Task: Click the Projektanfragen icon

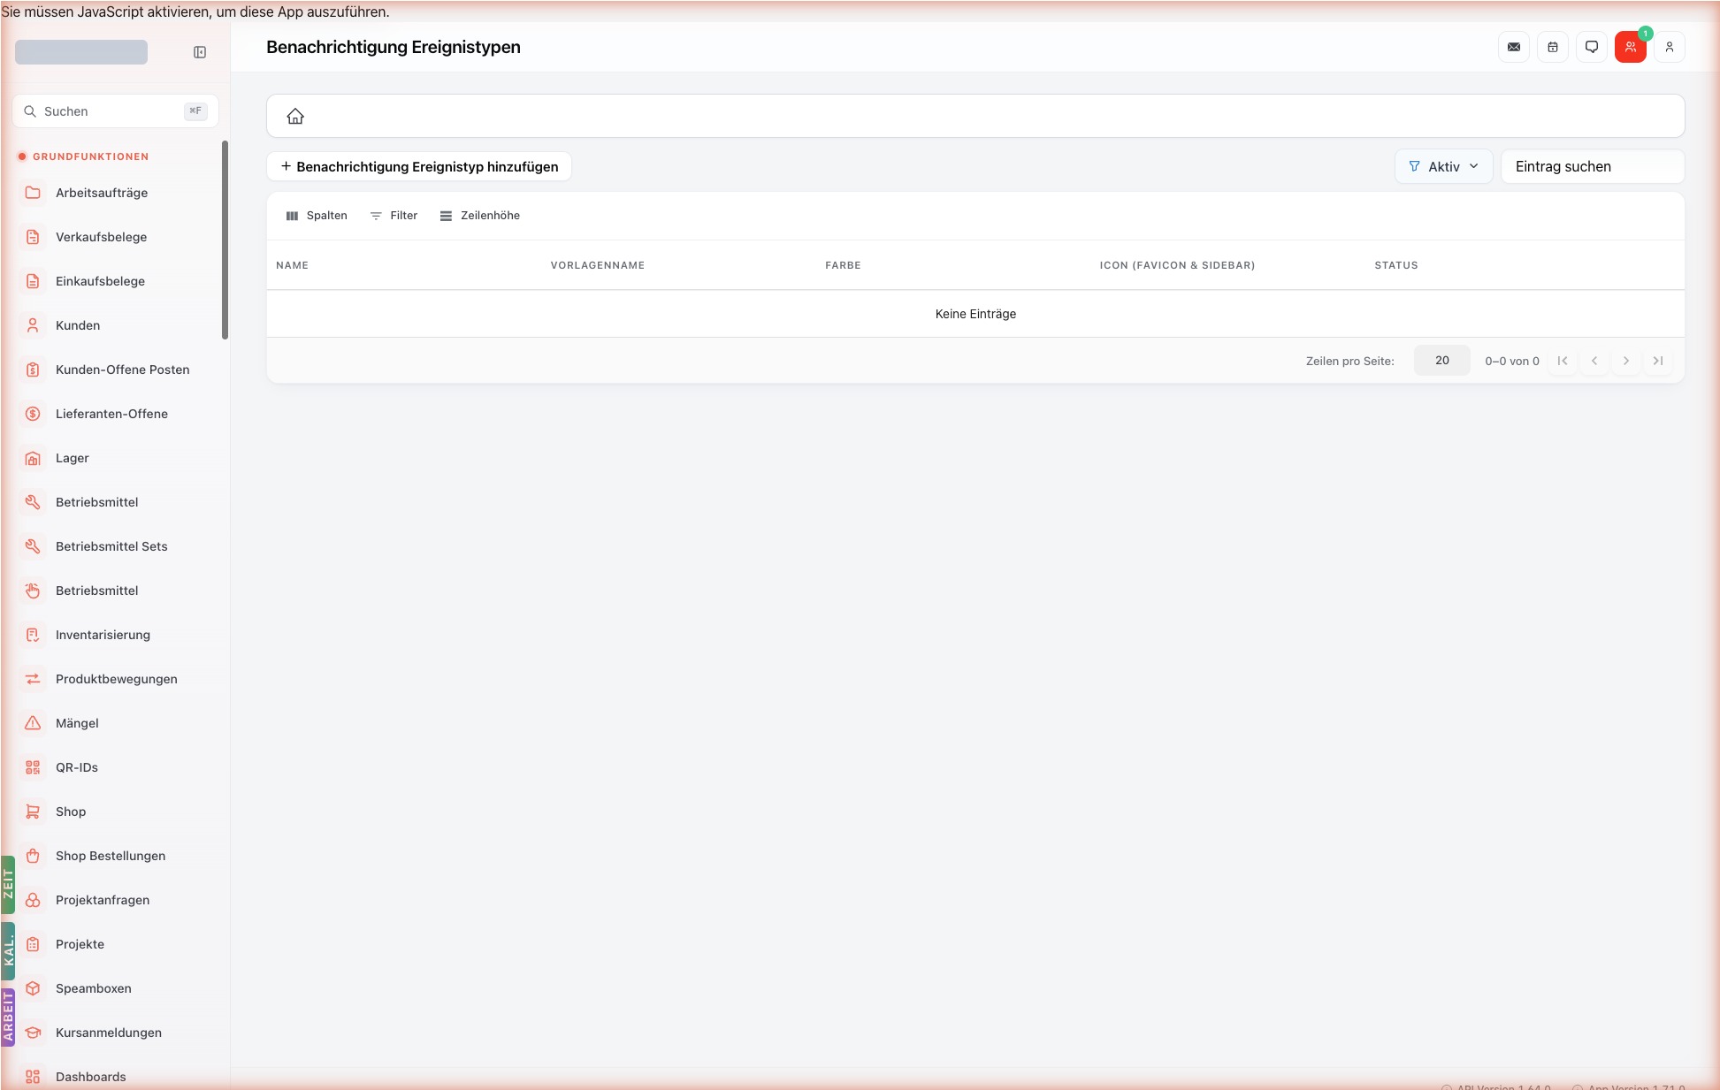Action: point(33,900)
